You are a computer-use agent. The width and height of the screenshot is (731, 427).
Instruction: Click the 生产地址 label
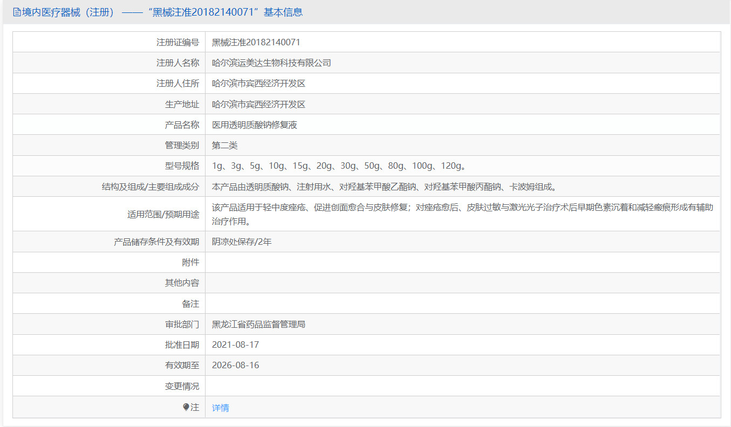pyautogui.click(x=182, y=104)
